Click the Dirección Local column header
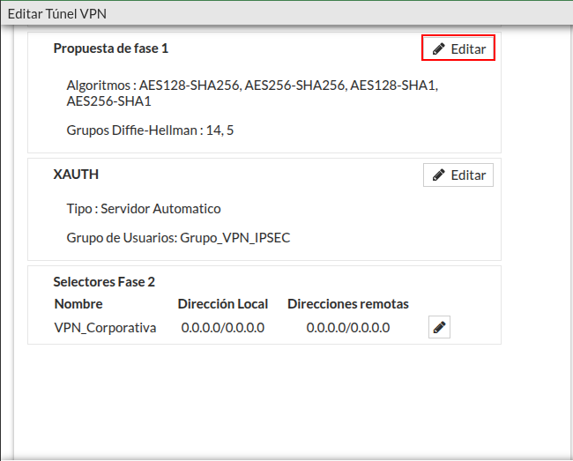Screen dimensions: 573x461 click(222, 304)
